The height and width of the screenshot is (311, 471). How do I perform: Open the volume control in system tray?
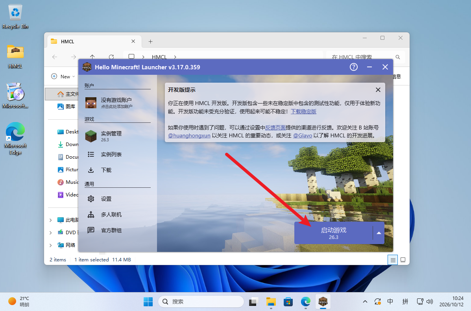coord(430,302)
